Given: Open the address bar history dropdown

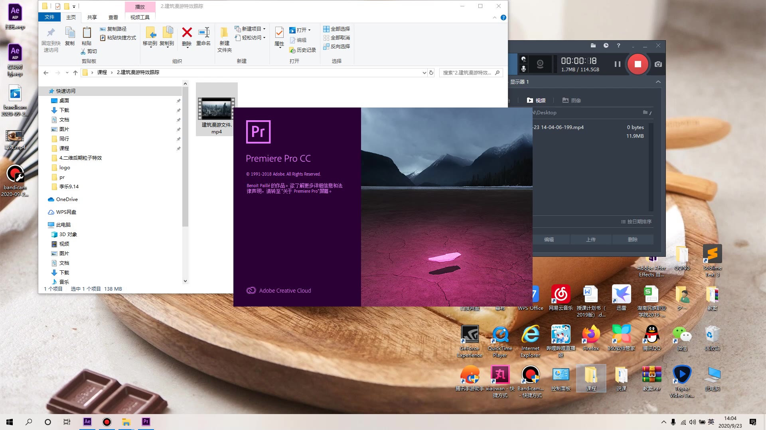Looking at the screenshot, I should pos(424,72).
